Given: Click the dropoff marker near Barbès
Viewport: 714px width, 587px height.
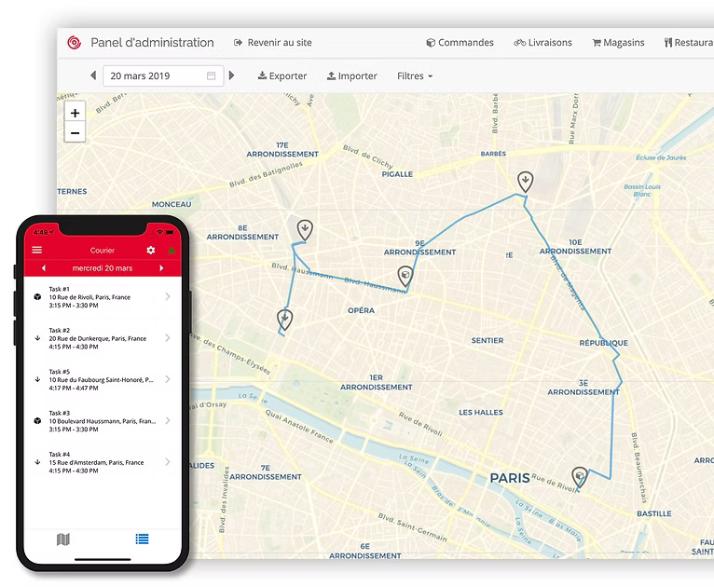Looking at the screenshot, I should (526, 181).
